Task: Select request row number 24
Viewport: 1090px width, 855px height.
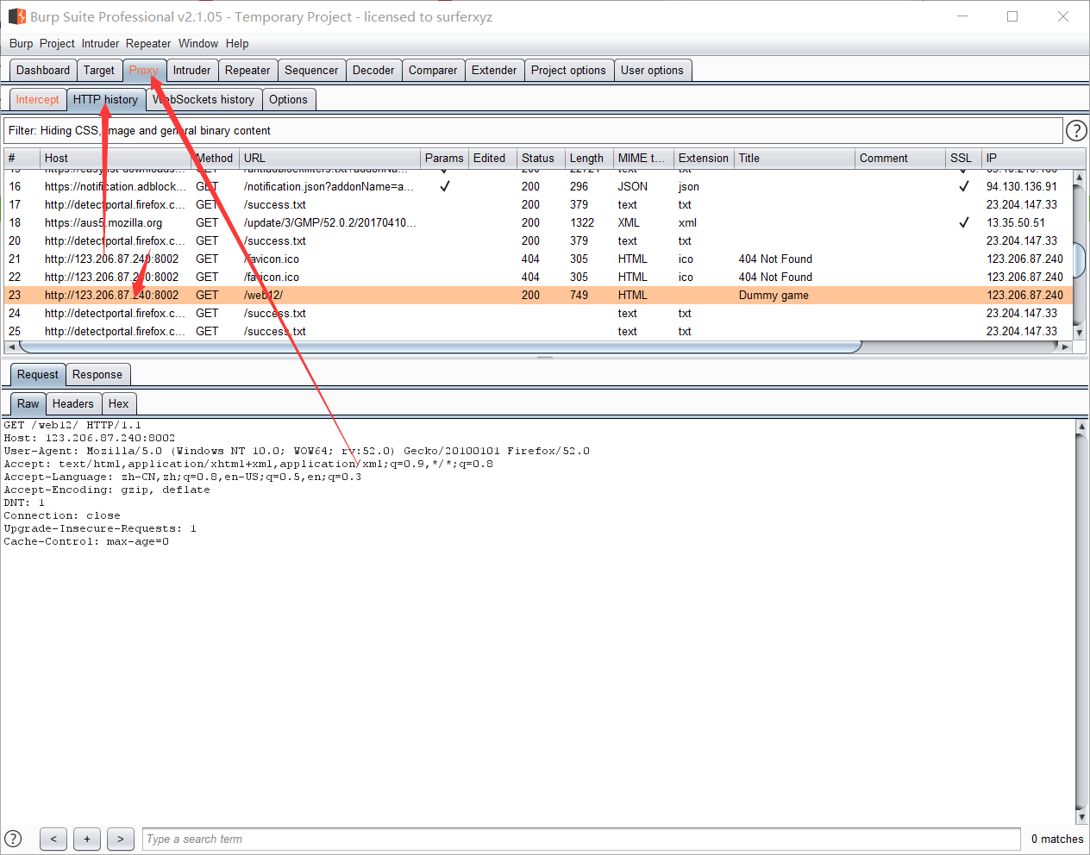Action: (539, 313)
